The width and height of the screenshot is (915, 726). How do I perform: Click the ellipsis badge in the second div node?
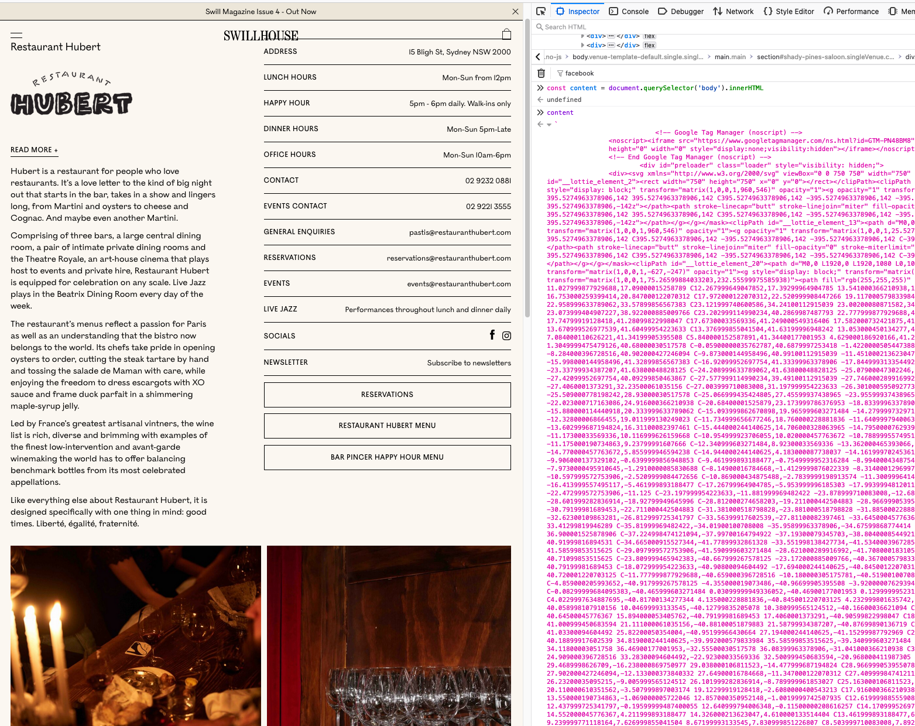(x=611, y=45)
